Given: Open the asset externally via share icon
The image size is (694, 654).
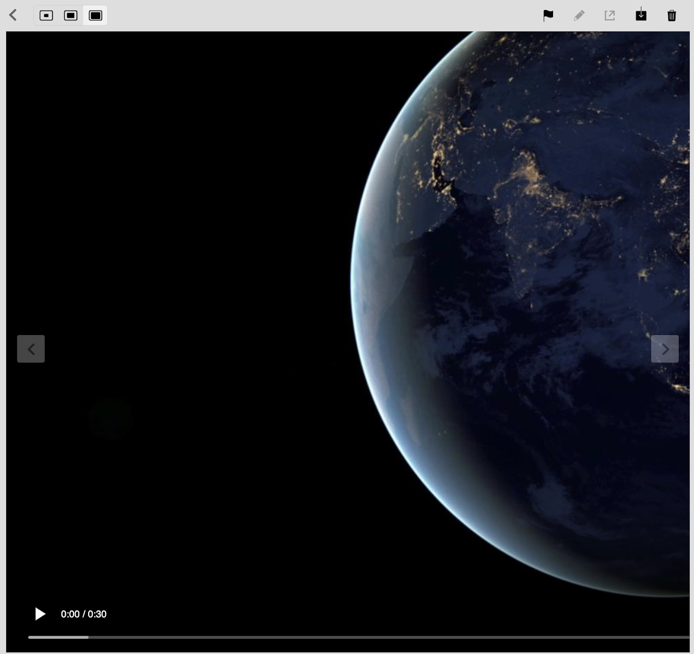Looking at the screenshot, I should coord(610,16).
